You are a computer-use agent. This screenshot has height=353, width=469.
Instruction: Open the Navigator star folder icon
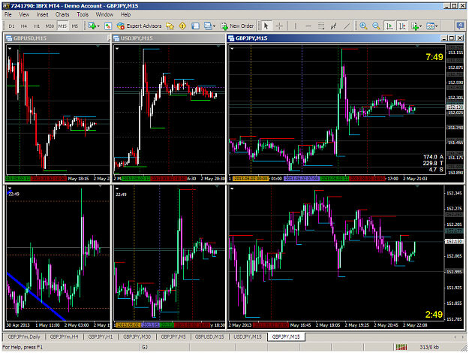pos(170,26)
